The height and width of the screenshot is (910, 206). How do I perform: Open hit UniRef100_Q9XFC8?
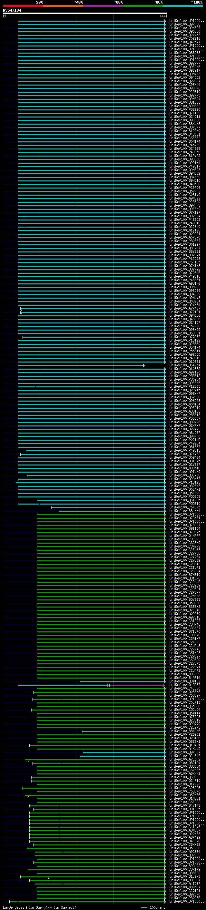[184, 25]
